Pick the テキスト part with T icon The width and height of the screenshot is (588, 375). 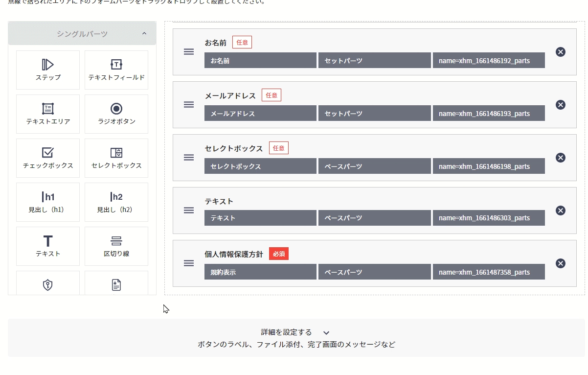48,246
